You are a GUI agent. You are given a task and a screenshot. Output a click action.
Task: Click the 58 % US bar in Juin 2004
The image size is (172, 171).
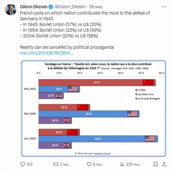pos(98,139)
